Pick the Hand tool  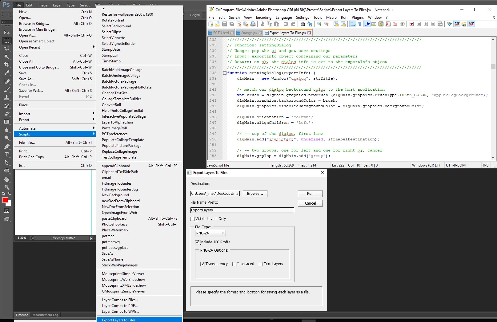[7, 179]
